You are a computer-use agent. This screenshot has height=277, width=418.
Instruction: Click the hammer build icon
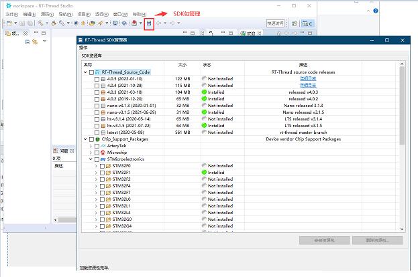40,23
